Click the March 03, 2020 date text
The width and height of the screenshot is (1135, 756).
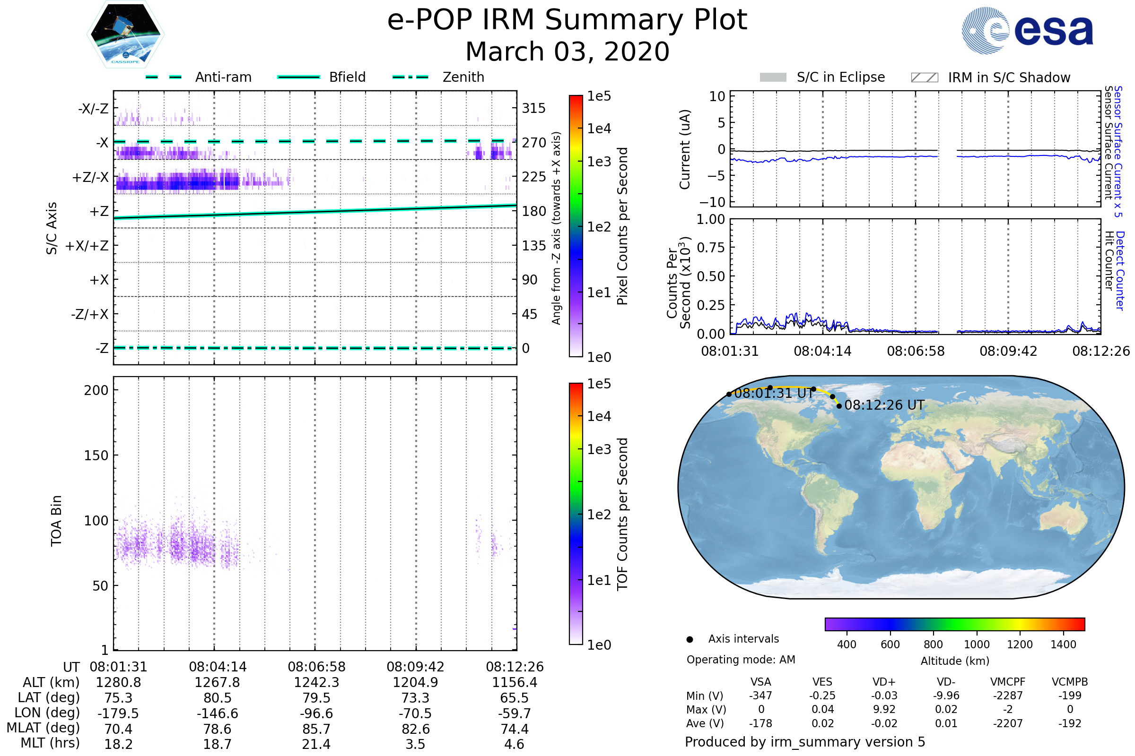[567, 52]
